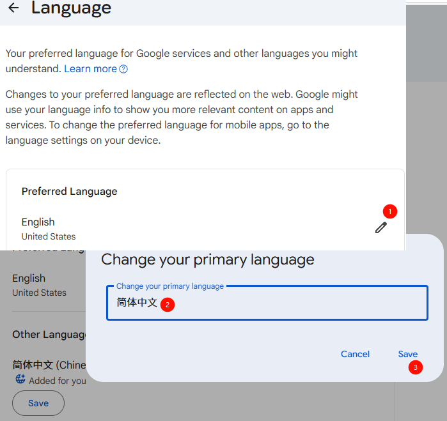Screen dimensions: 447x421
Task: Click the back arrow beside Language title
Action: click(x=13, y=8)
